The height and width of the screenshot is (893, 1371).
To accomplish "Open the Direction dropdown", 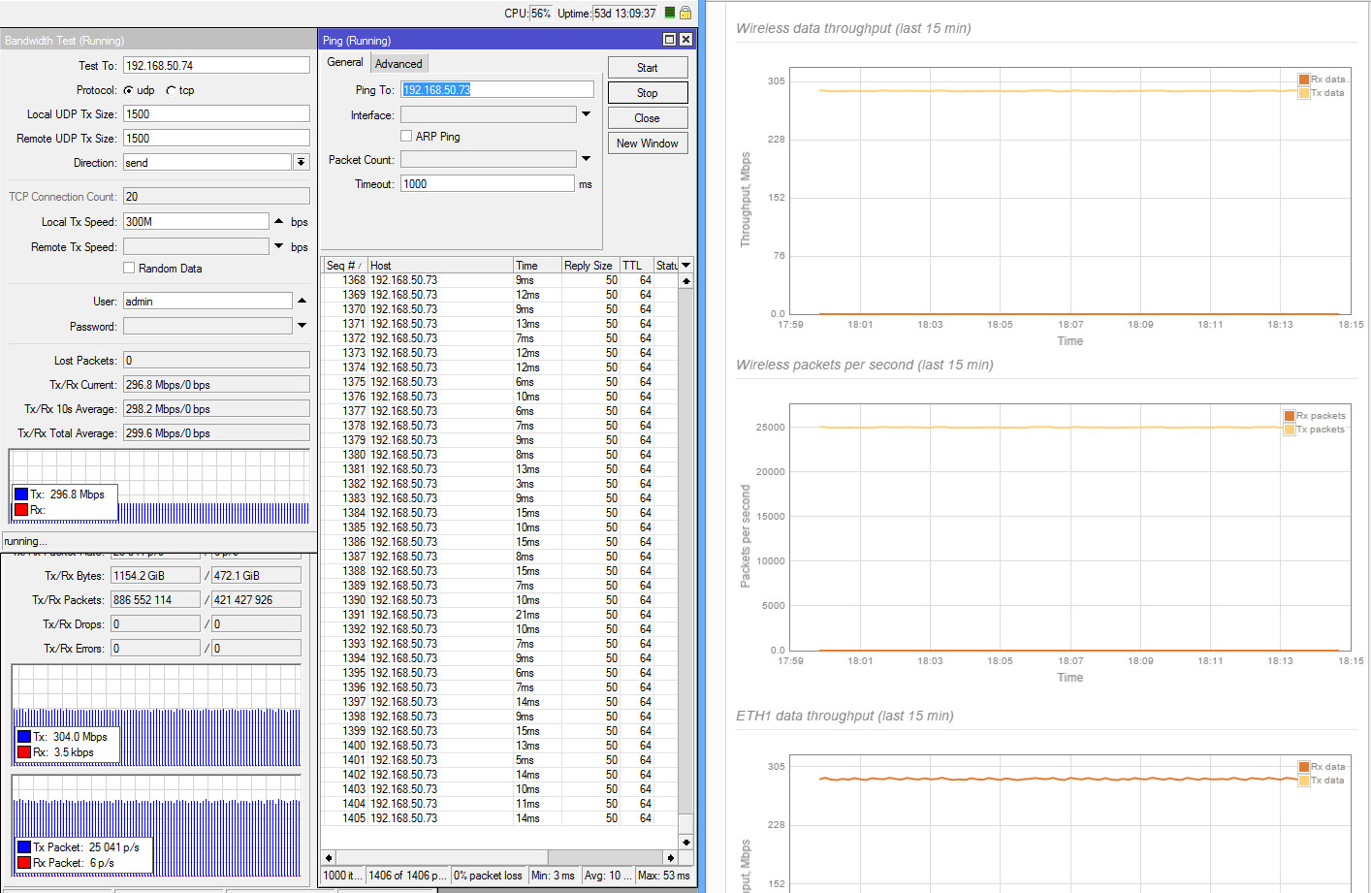I will [301, 163].
